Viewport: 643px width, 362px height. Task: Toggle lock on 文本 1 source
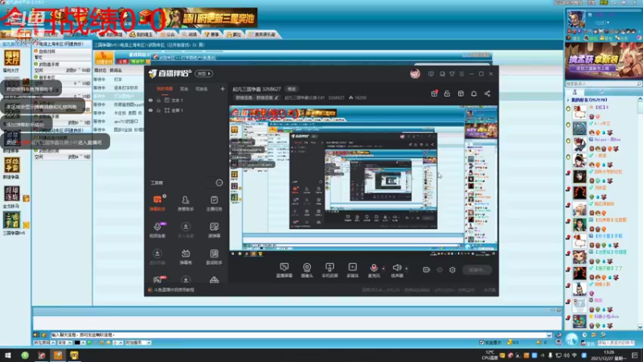[158, 100]
